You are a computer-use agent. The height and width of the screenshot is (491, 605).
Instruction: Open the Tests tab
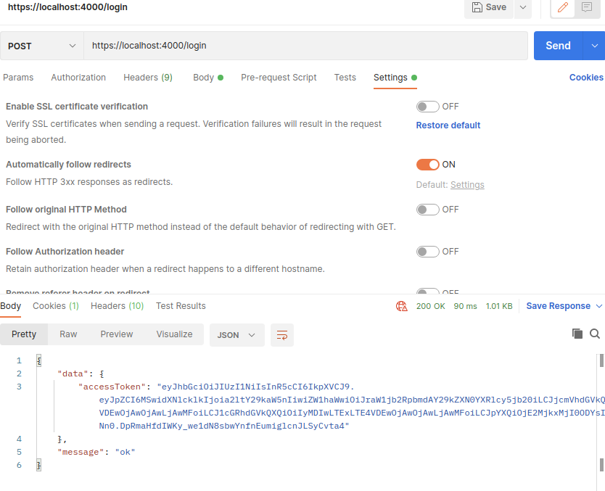(345, 78)
